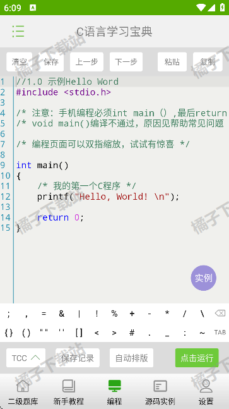Insert the backslash key
This screenshot has width=229, height=409.
pos(203,314)
